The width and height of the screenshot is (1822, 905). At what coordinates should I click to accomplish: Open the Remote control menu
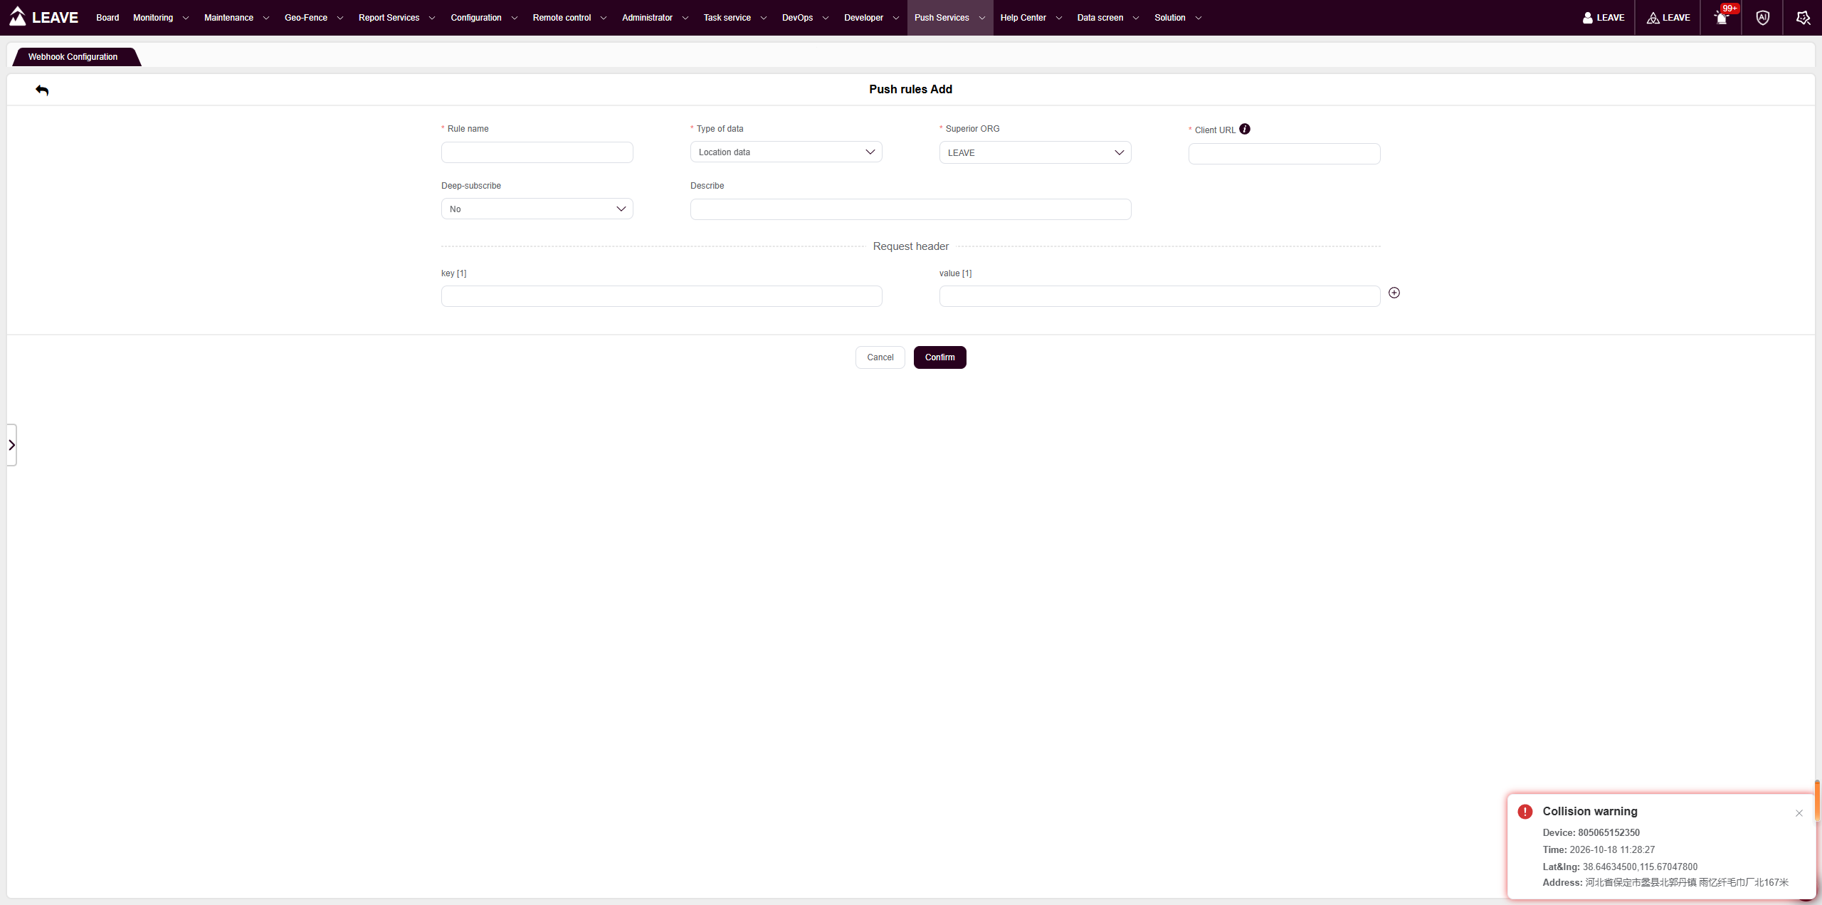(x=569, y=18)
